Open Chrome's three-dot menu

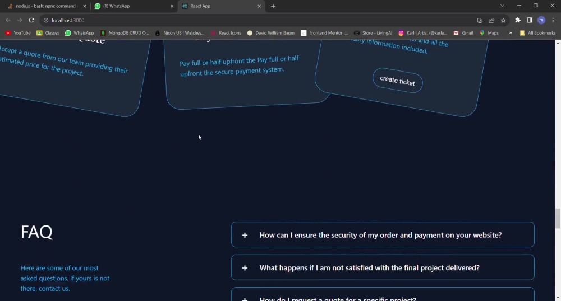tap(553, 20)
